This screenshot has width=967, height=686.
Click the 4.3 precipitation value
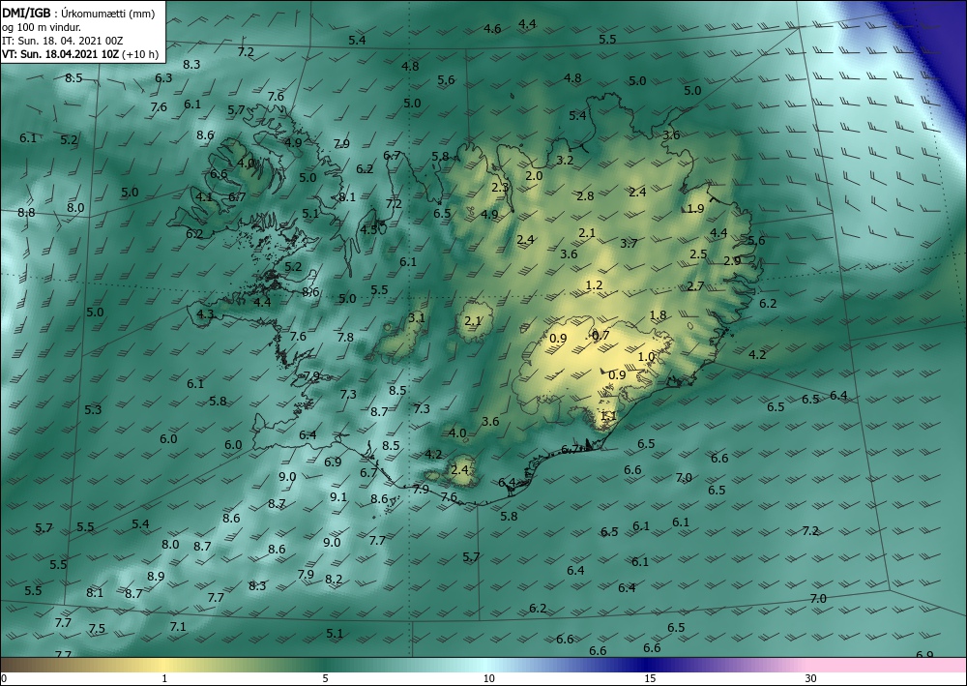tap(205, 313)
